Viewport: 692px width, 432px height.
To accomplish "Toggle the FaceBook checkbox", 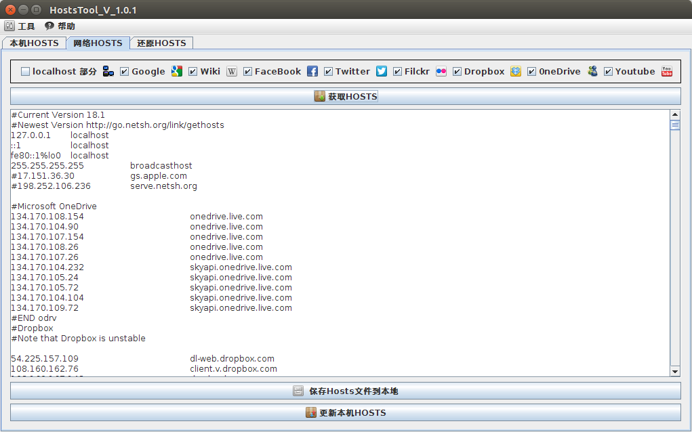I will [247, 71].
